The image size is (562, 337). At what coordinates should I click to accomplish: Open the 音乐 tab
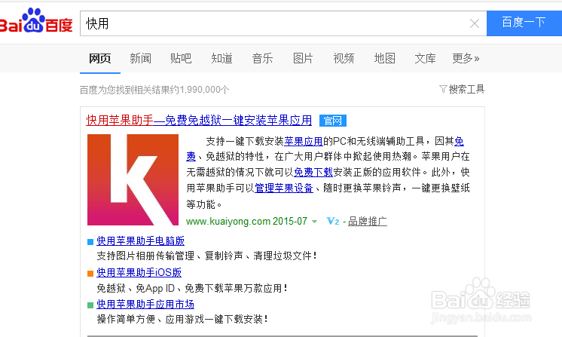click(x=262, y=58)
